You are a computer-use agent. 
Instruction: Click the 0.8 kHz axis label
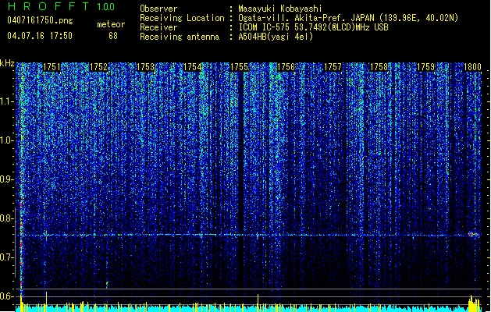[x=6, y=218]
